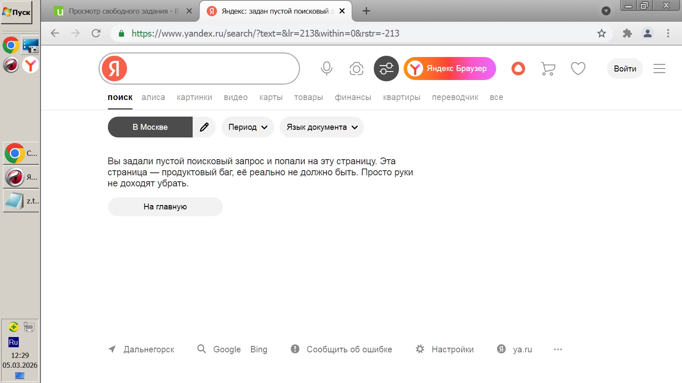
Task: Open the Пуск start menu
Action: coord(17,12)
